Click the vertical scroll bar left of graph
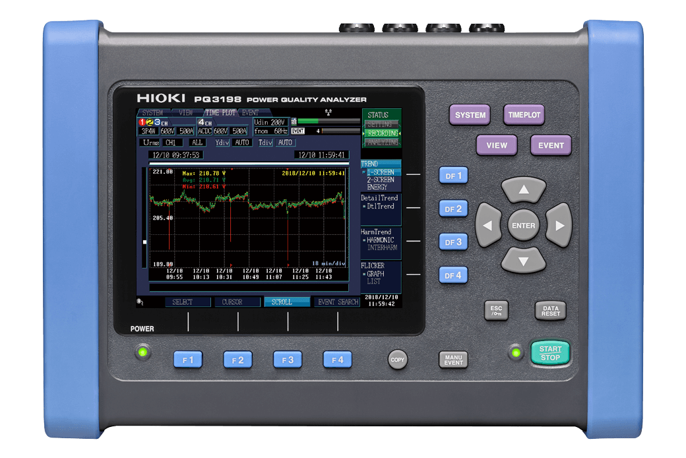 coord(144,218)
